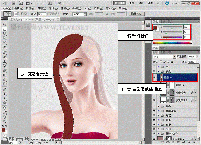Select the Path Selection tool
Viewport: 201px width, 145px height.
(x=5, y=98)
